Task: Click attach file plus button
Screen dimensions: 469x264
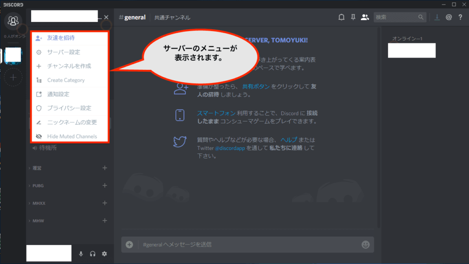Action: (x=130, y=244)
